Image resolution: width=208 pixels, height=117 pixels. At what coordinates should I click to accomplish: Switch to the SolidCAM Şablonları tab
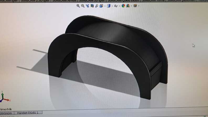point(181,1)
